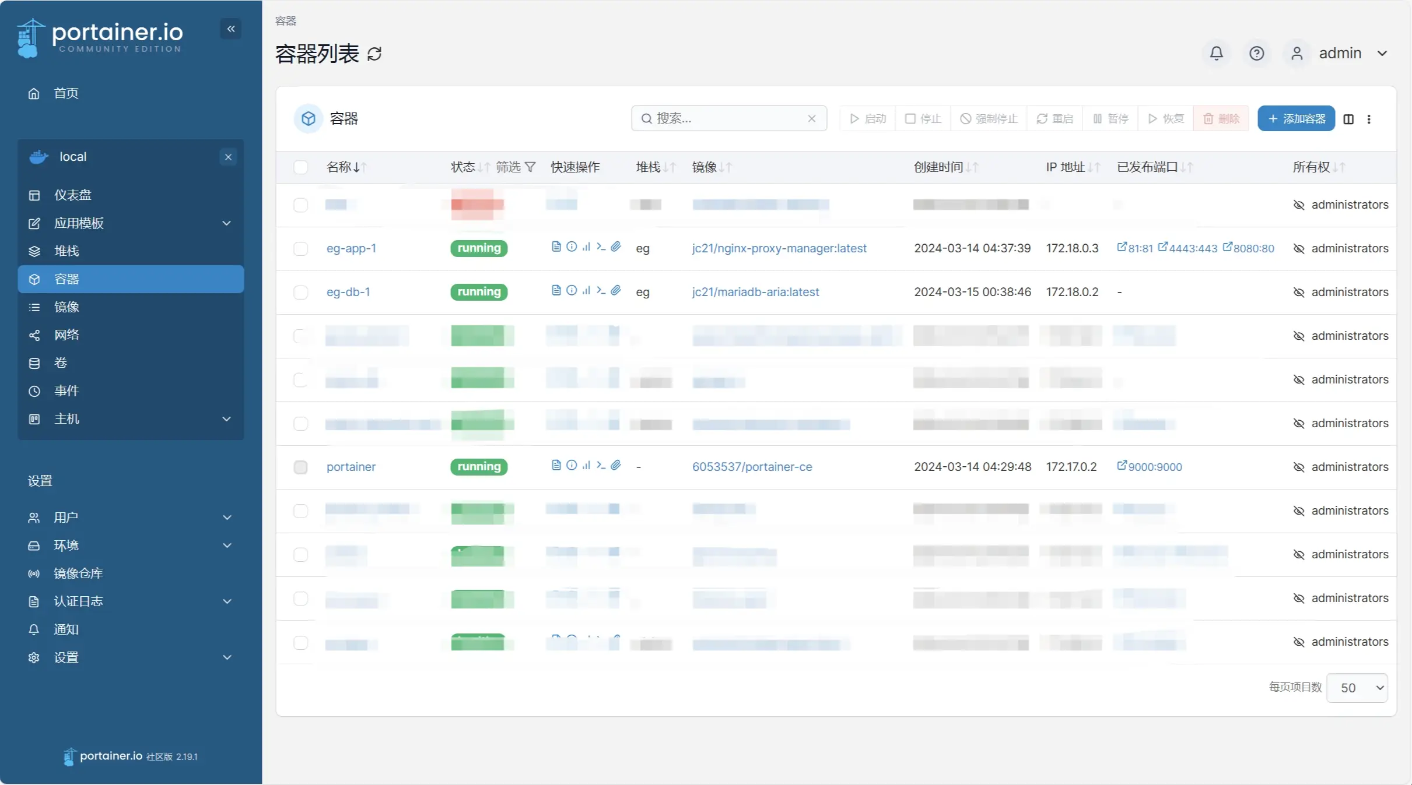This screenshot has height=785, width=1412.
Task: Open 仪表盘 in the sidebar
Action: tap(72, 195)
